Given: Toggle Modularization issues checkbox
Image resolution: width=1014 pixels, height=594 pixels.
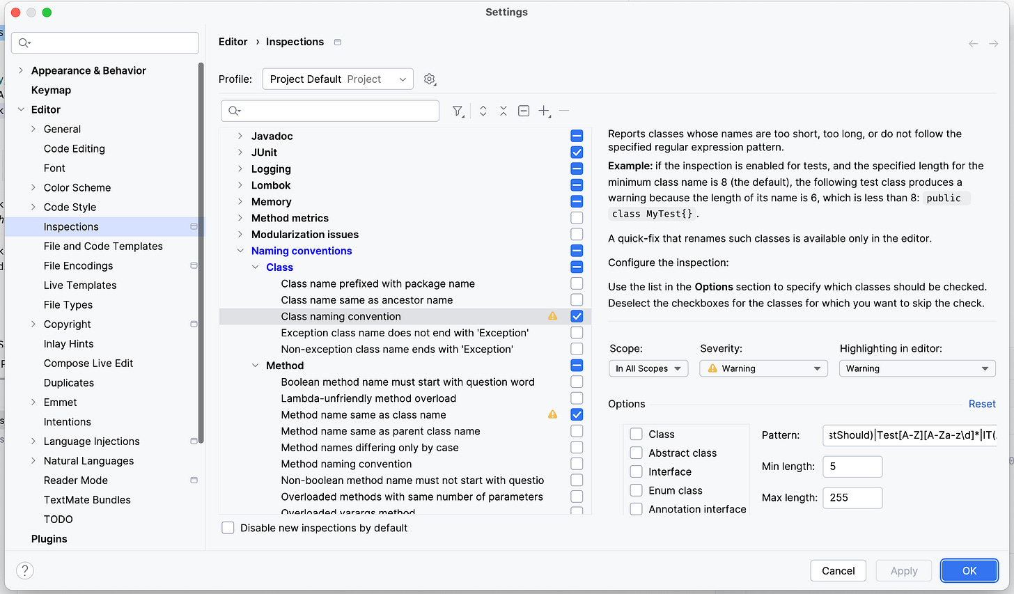Looking at the screenshot, I should click(x=577, y=234).
